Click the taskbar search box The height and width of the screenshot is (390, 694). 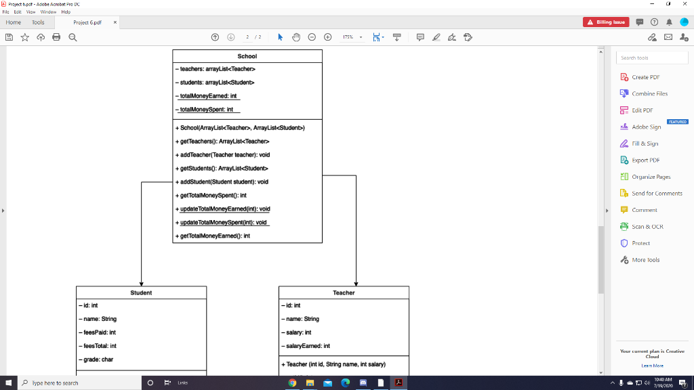click(80, 383)
